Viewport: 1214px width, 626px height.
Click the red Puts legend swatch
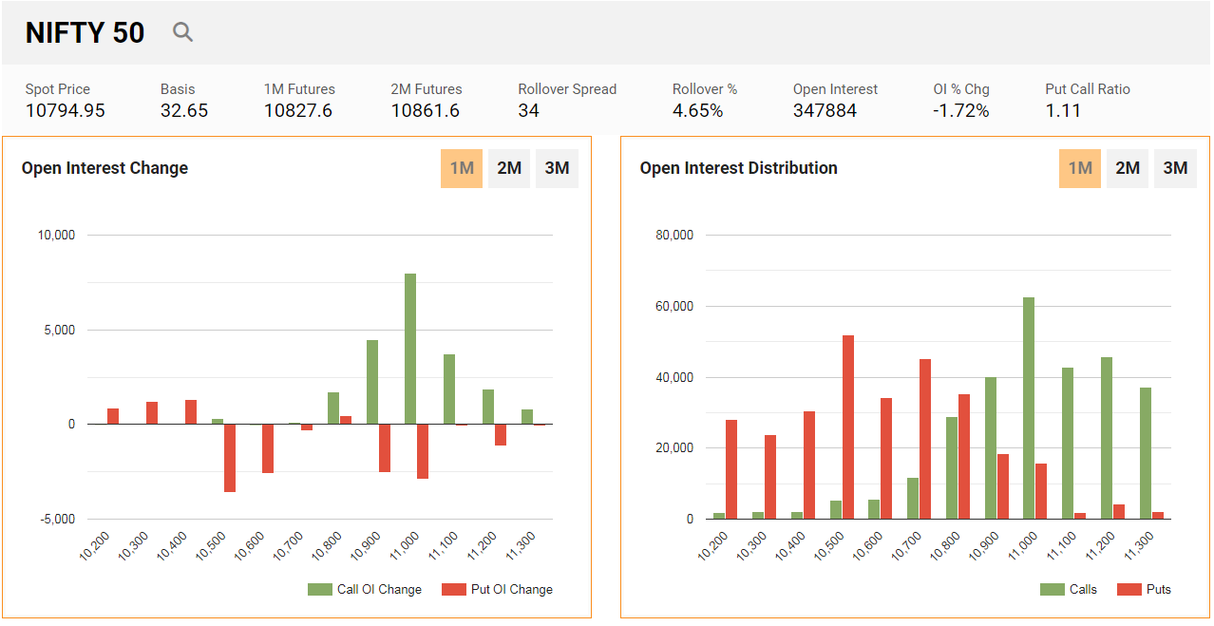pos(1129,589)
